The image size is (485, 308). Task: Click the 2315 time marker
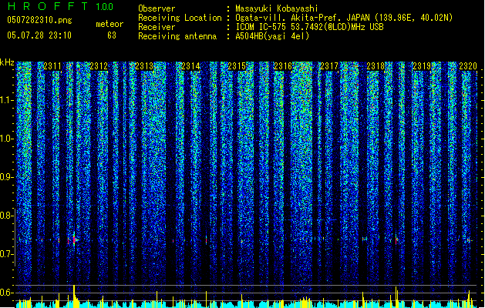237,66
